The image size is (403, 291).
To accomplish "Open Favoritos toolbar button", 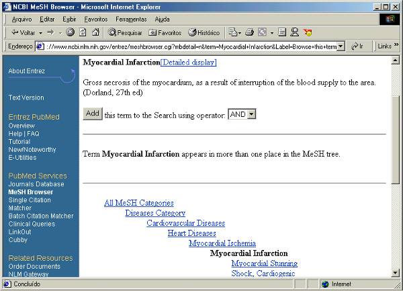I will point(165,33).
